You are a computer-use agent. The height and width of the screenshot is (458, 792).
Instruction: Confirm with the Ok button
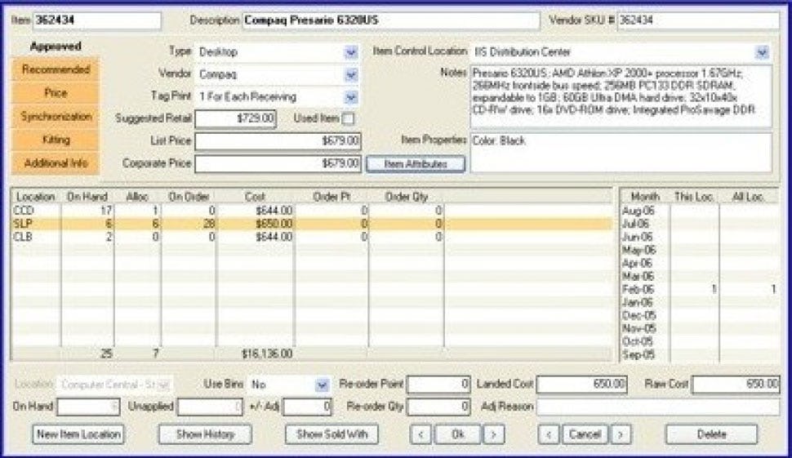(x=457, y=434)
